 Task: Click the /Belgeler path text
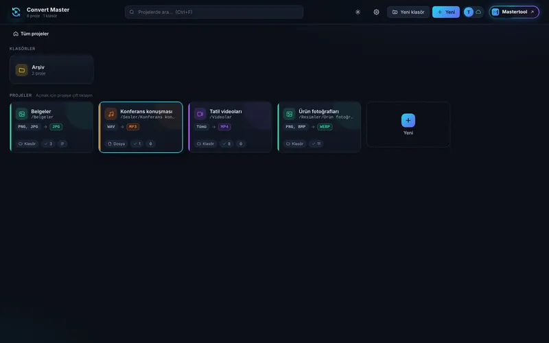coord(42,117)
